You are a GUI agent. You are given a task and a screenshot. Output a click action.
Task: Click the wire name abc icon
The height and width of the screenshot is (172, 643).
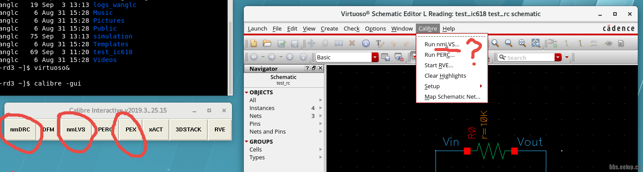click(594, 43)
